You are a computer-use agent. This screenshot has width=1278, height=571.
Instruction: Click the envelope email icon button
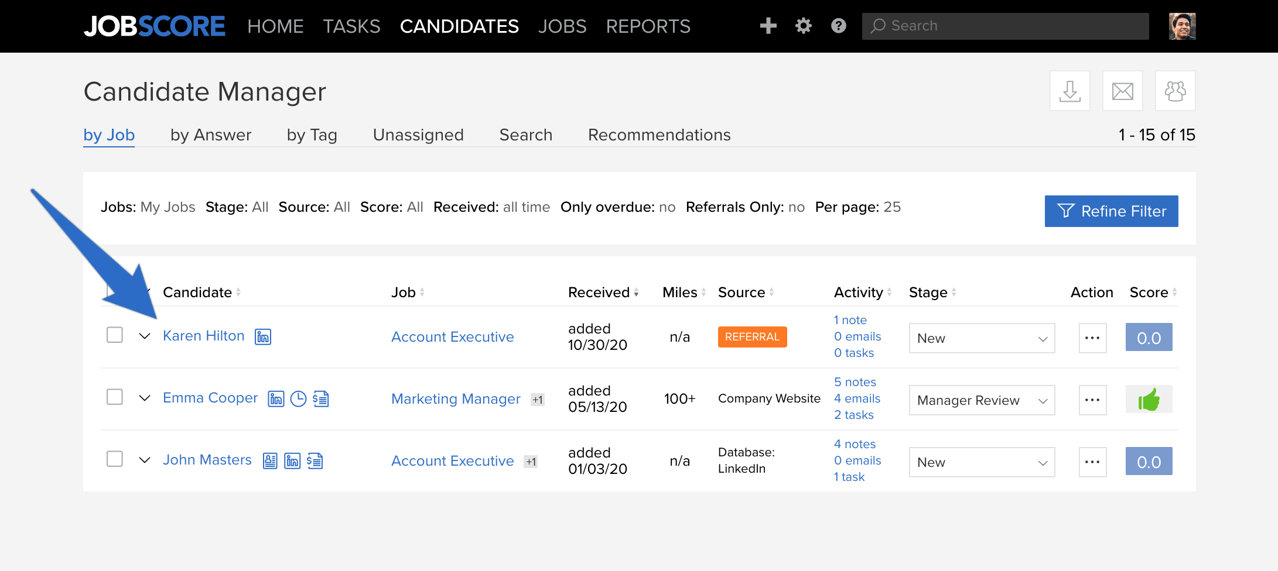pyautogui.click(x=1122, y=91)
